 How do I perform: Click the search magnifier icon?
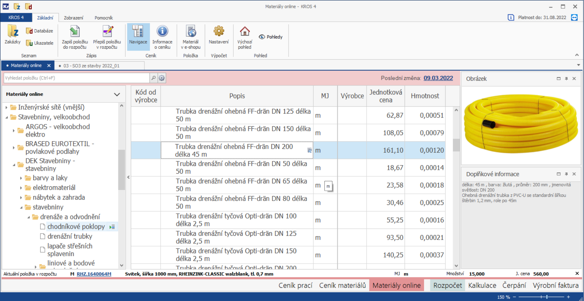click(153, 78)
